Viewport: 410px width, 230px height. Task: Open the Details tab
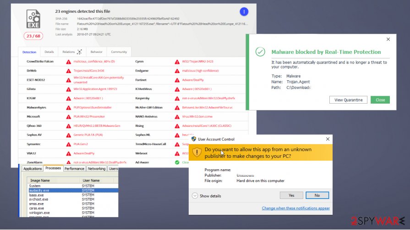[x=49, y=52]
